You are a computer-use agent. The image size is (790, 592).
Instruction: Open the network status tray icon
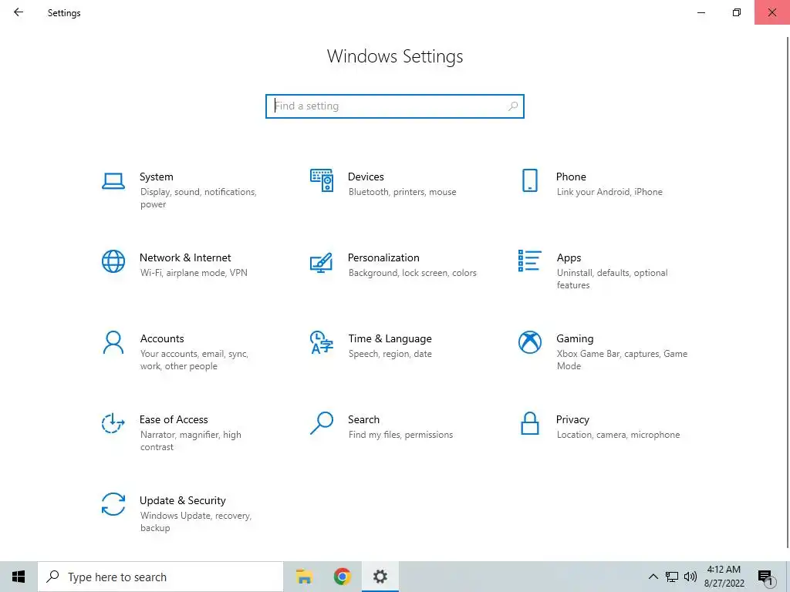pos(672,577)
